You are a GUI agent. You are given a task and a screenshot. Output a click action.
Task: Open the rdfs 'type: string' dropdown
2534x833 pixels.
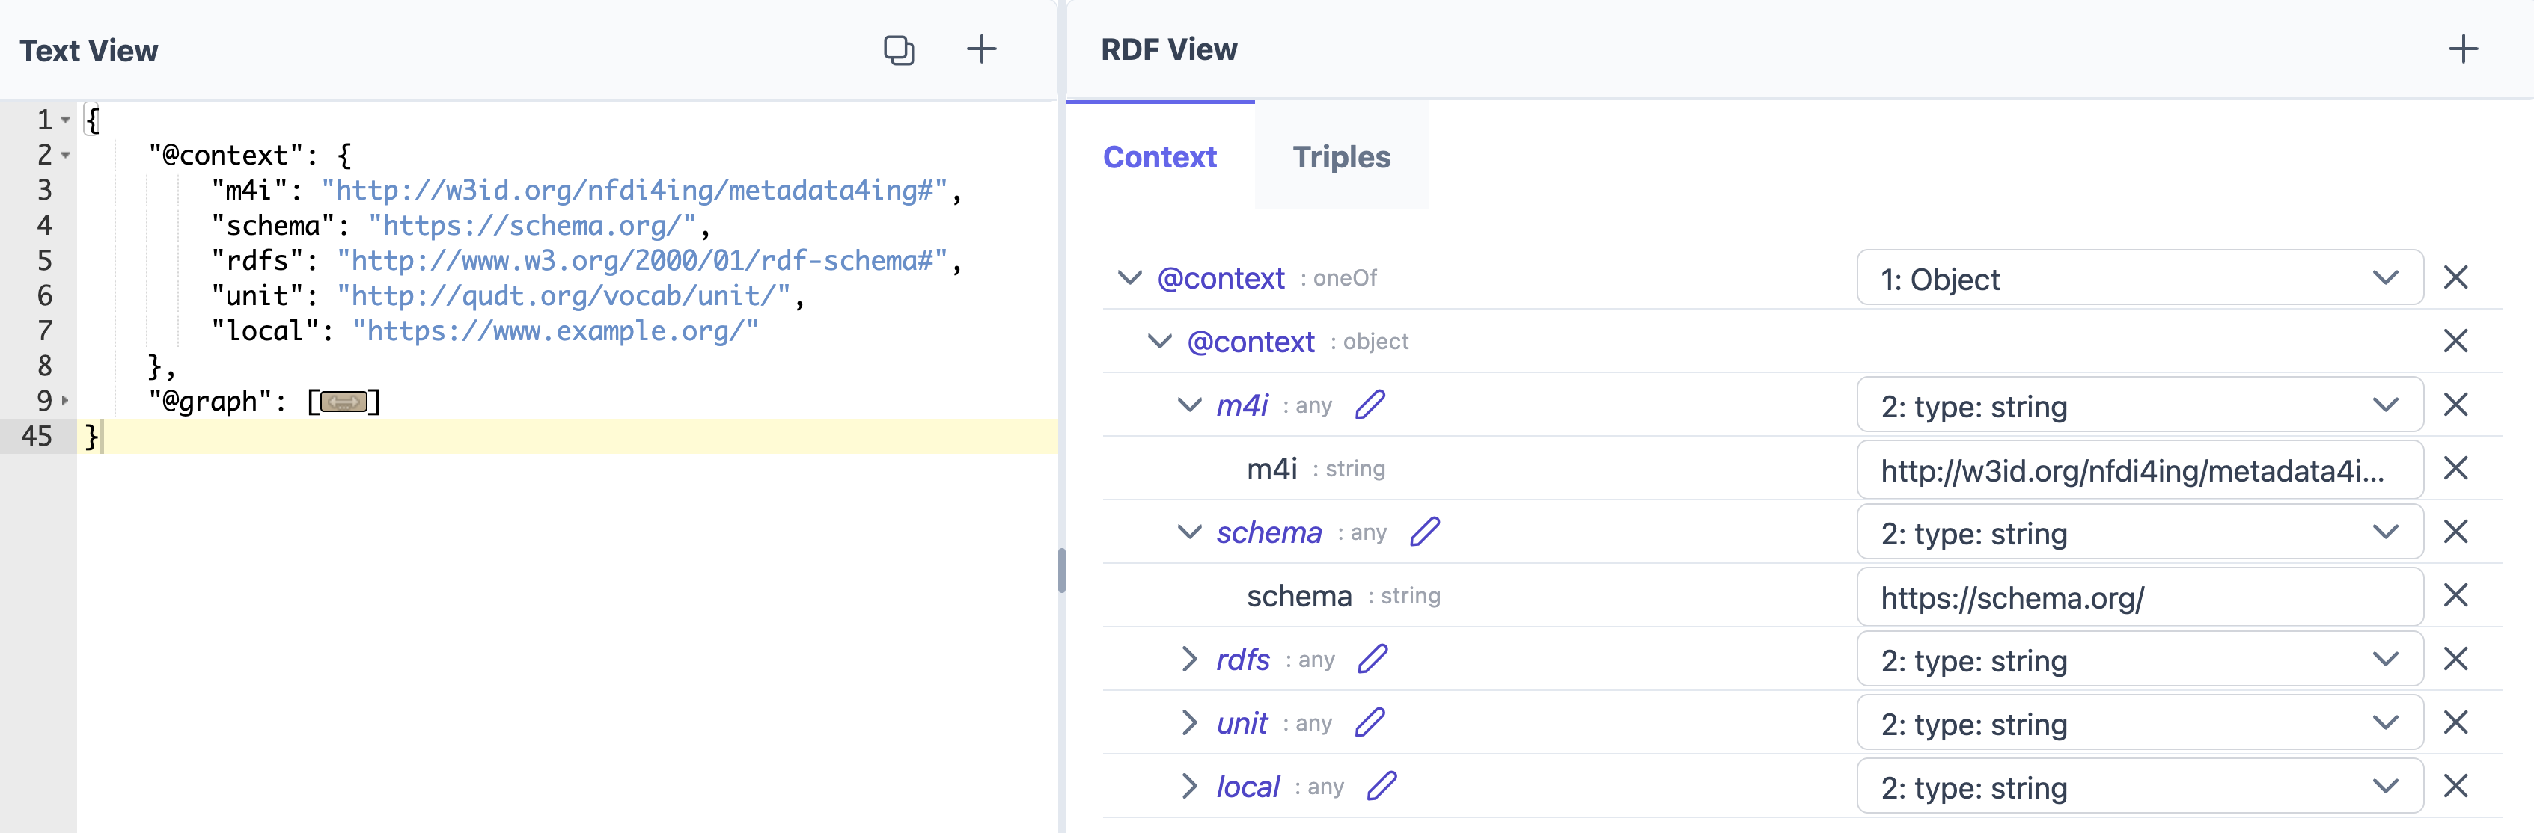click(x=2140, y=659)
